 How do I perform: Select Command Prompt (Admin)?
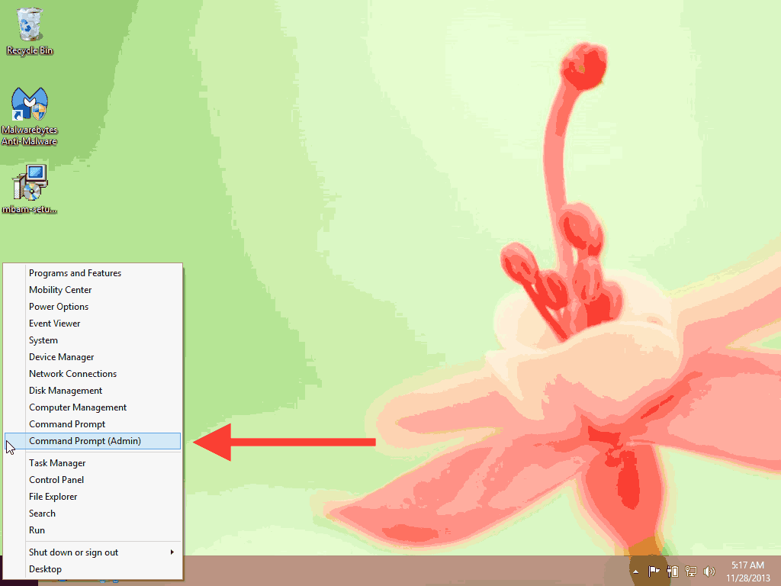pyautogui.click(x=92, y=441)
